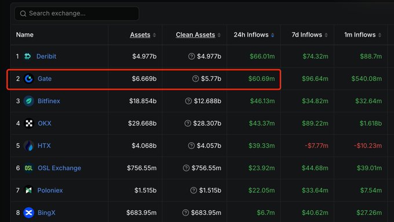Select Gate 1m inflow $540.08m
This screenshot has height=222, width=394.
coord(367,79)
